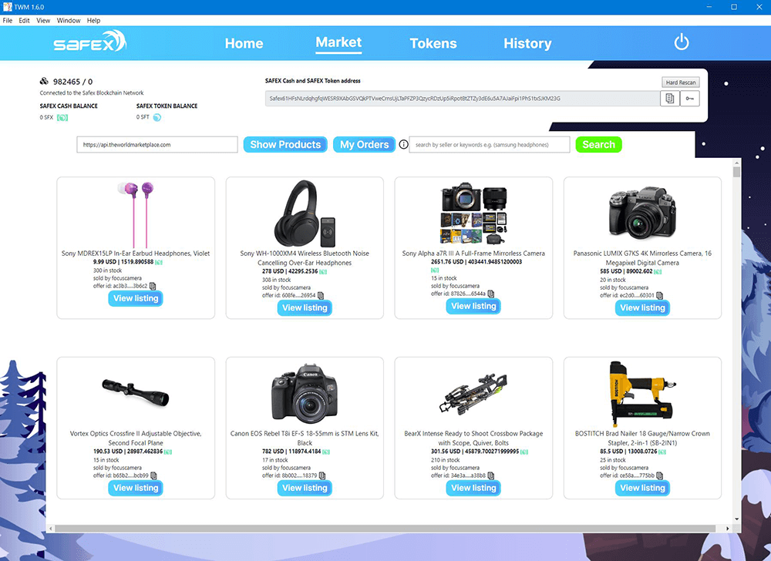
Task: Open the Edit menu
Action: pyautogui.click(x=24, y=21)
